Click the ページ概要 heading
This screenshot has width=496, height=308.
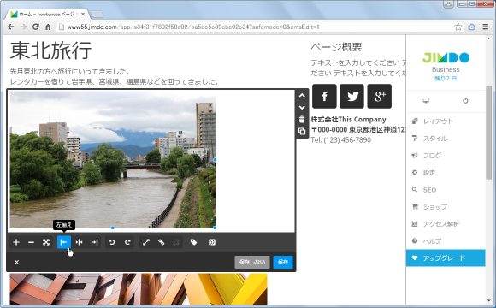(336, 47)
